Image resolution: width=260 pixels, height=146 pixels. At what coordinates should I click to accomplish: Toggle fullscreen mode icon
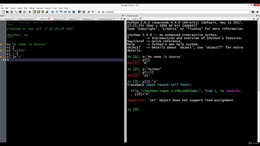pos(84,12)
